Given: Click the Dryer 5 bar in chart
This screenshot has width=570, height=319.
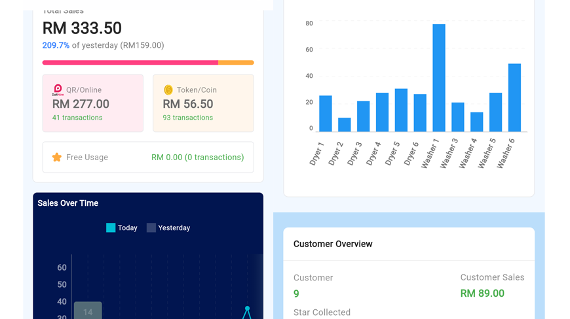Looking at the screenshot, I should coord(401,110).
